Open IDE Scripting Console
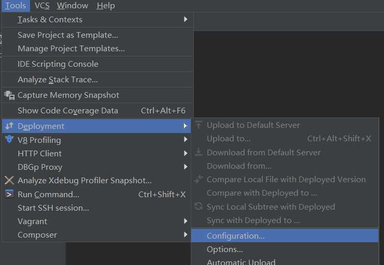Screen dimensions: 384x265 tap(58, 64)
